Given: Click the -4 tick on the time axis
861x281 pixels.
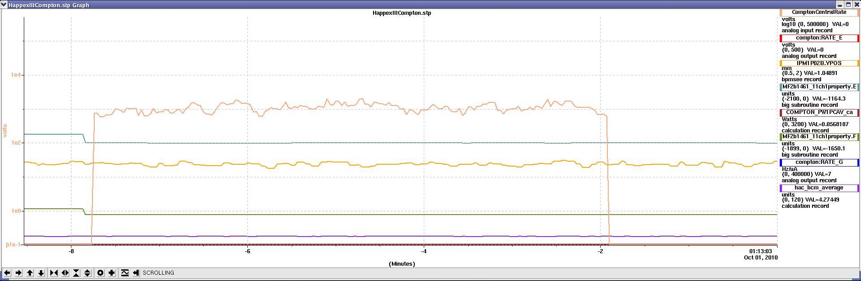Looking at the screenshot, I should 424,251.
